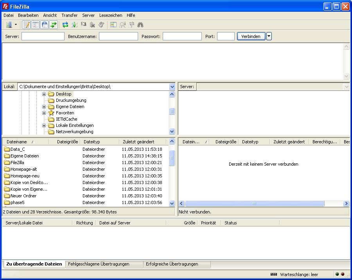Expand the Eigene Dateien tree node

44,107
